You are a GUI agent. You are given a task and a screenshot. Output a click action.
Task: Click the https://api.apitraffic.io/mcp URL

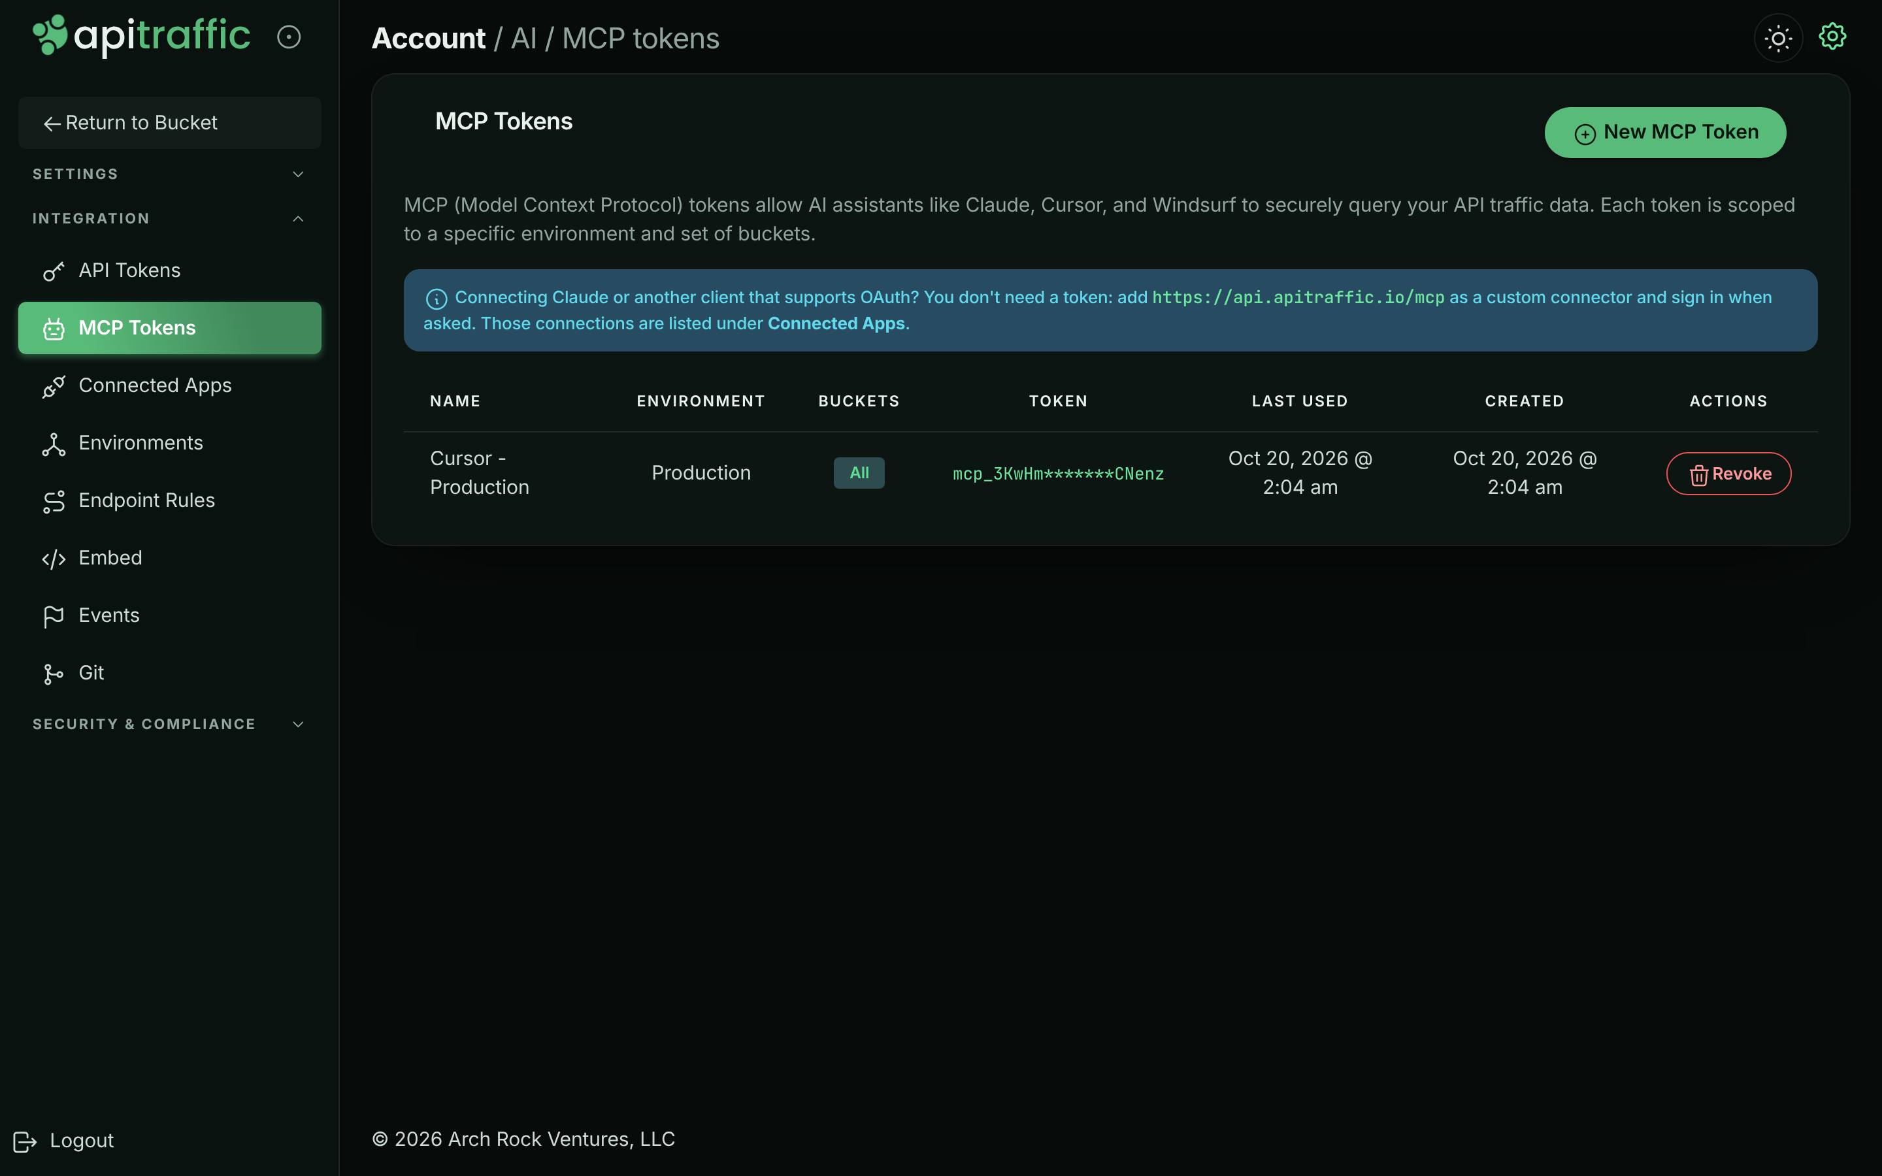1298,298
